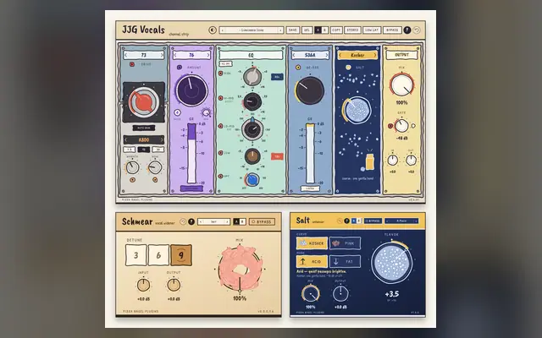Toggle the High band power button in EQ
Image resolution: width=542 pixels, height=338 pixels.
pyautogui.click(x=220, y=74)
